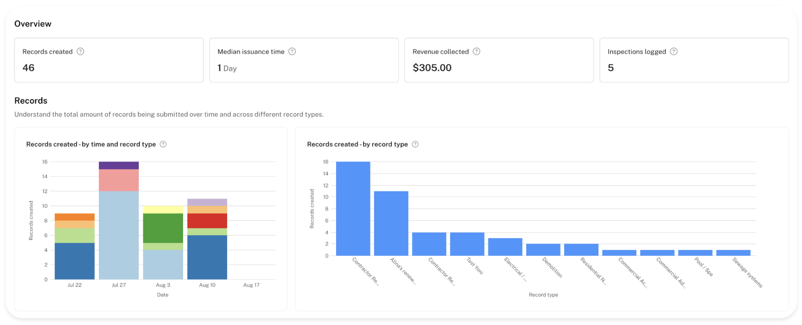Select the red segment in Aug 10 bar
This screenshot has width=802, height=325.
pyautogui.click(x=207, y=221)
